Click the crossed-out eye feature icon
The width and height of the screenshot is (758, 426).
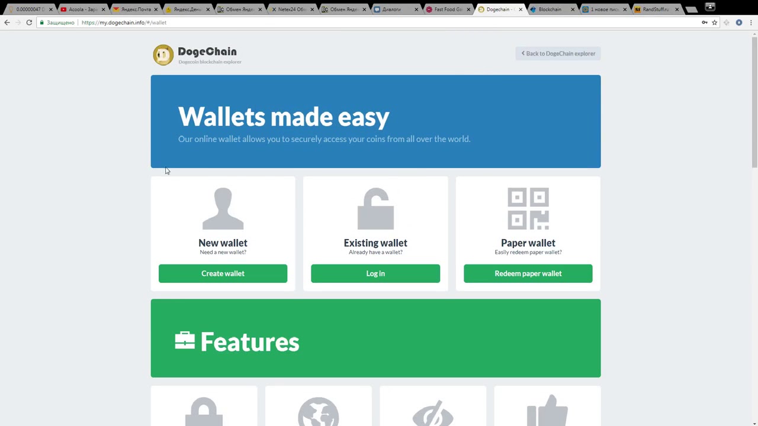[x=433, y=412]
